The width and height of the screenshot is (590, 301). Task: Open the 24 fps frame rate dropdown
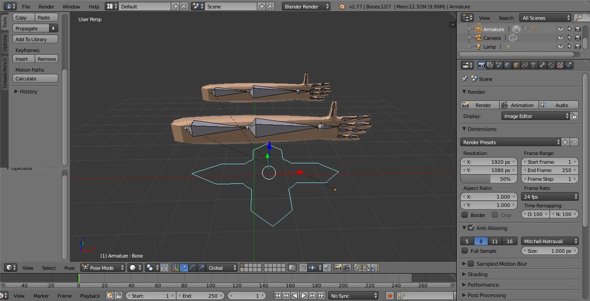point(550,197)
